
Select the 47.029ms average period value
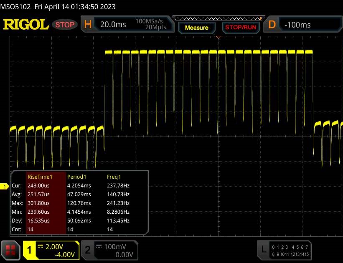coord(79,195)
